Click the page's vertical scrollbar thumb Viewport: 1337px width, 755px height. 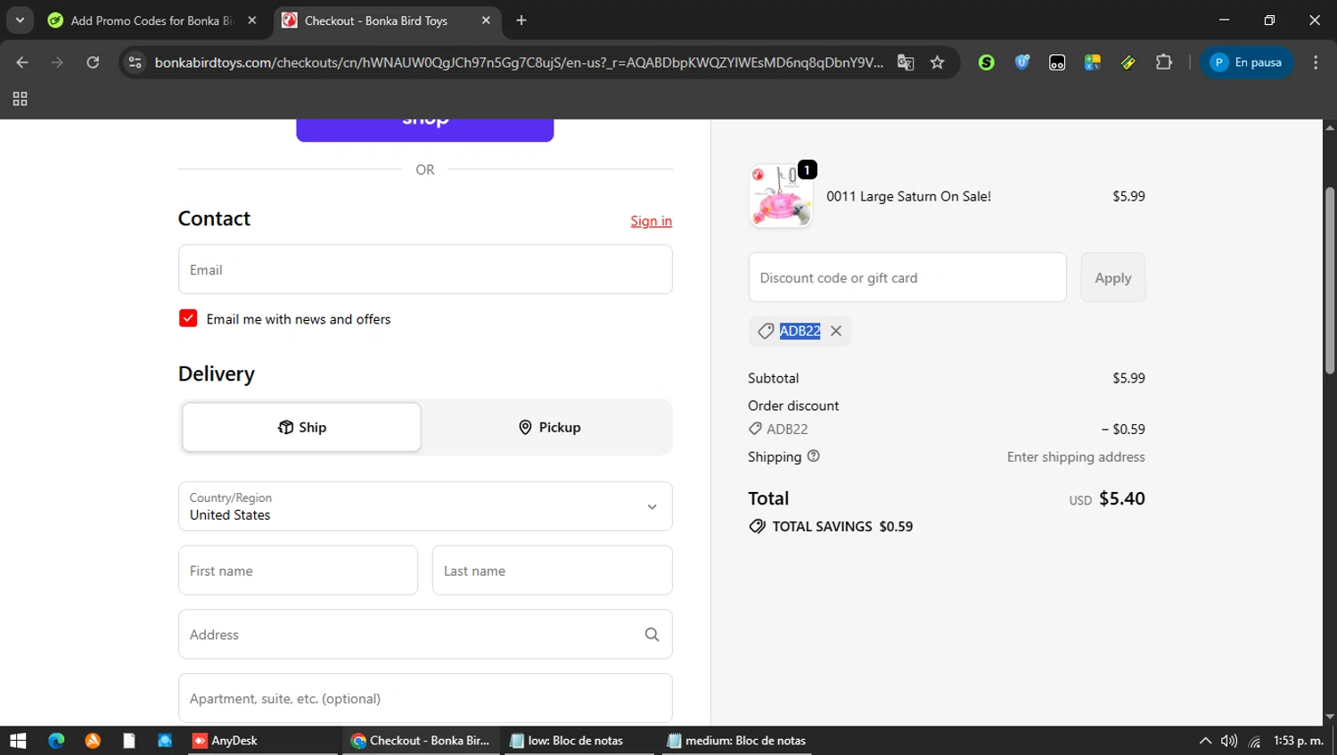1330,281
